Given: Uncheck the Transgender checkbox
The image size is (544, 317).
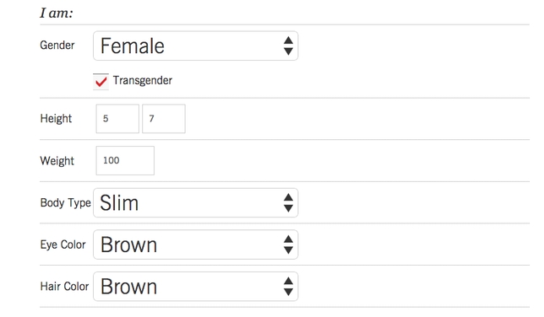Looking at the screenshot, I should (101, 82).
